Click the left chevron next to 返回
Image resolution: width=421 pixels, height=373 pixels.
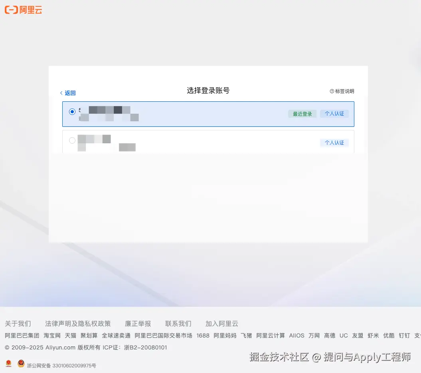point(61,93)
